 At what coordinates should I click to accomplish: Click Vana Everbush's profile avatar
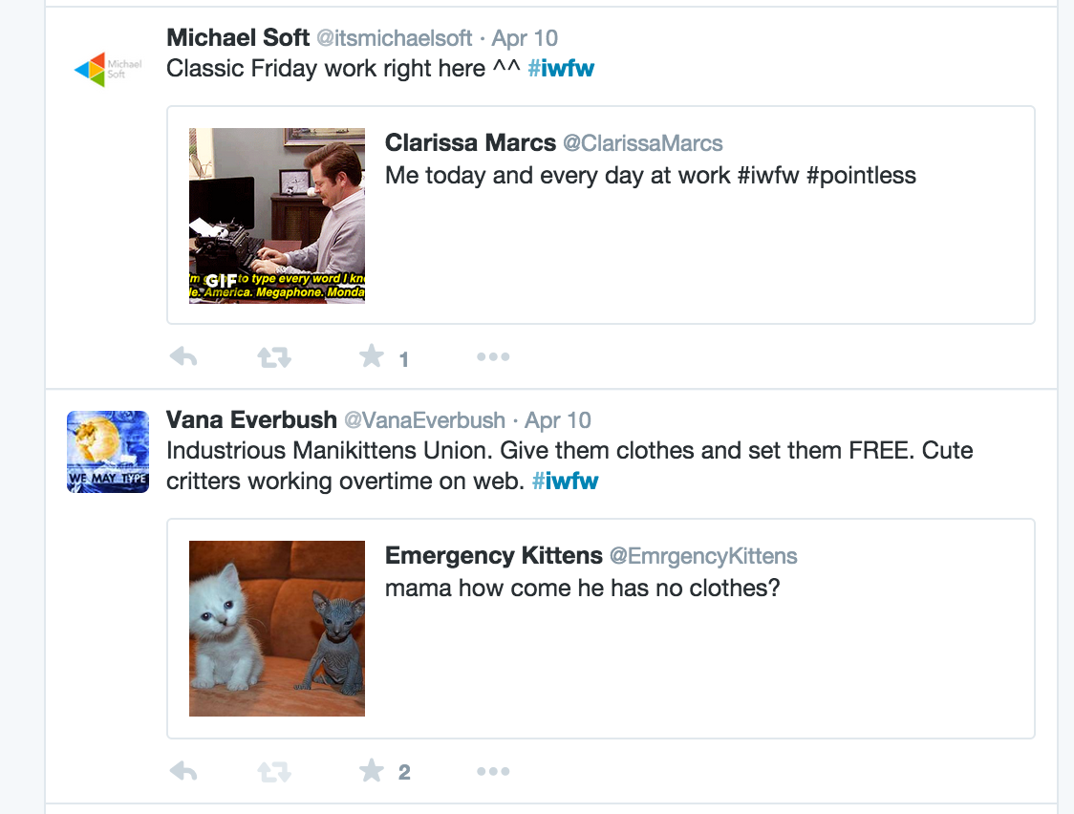pyautogui.click(x=108, y=452)
